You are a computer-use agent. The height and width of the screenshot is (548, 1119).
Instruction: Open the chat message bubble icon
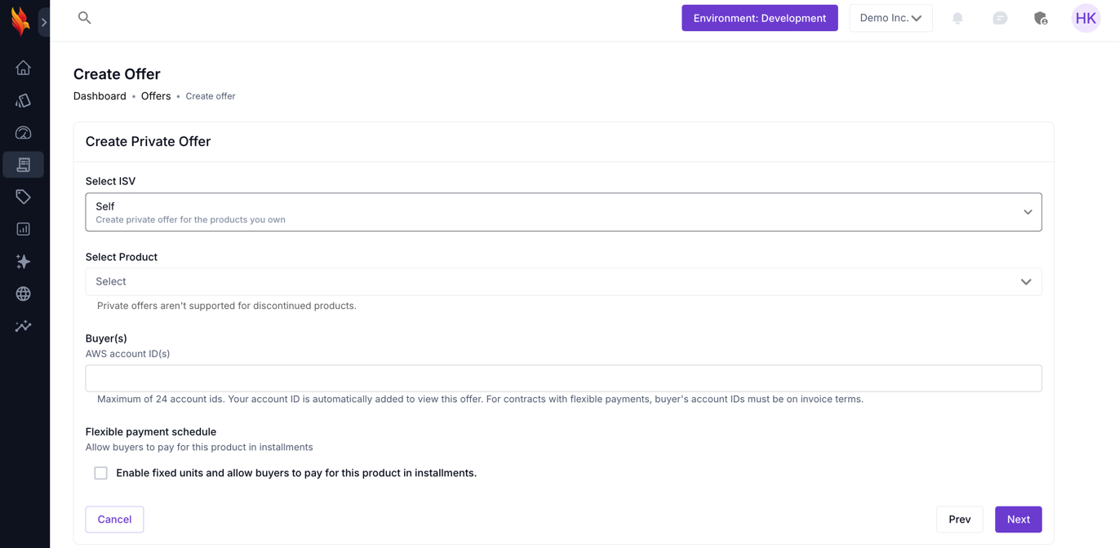pyautogui.click(x=1000, y=18)
